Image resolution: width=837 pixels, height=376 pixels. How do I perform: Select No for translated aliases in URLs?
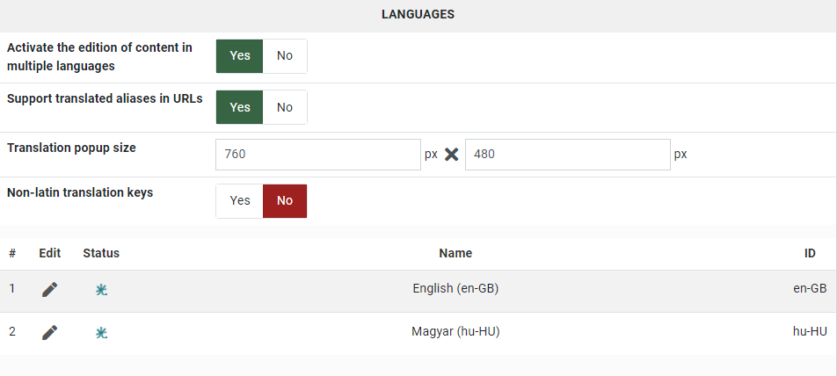tap(285, 107)
